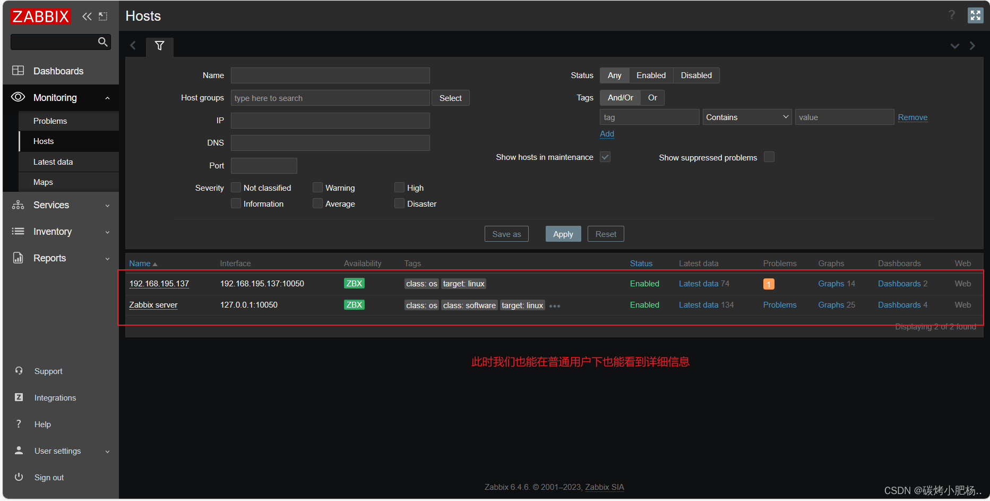The width and height of the screenshot is (990, 501).
Task: Toggle Not classified severity checkbox
Action: click(236, 188)
